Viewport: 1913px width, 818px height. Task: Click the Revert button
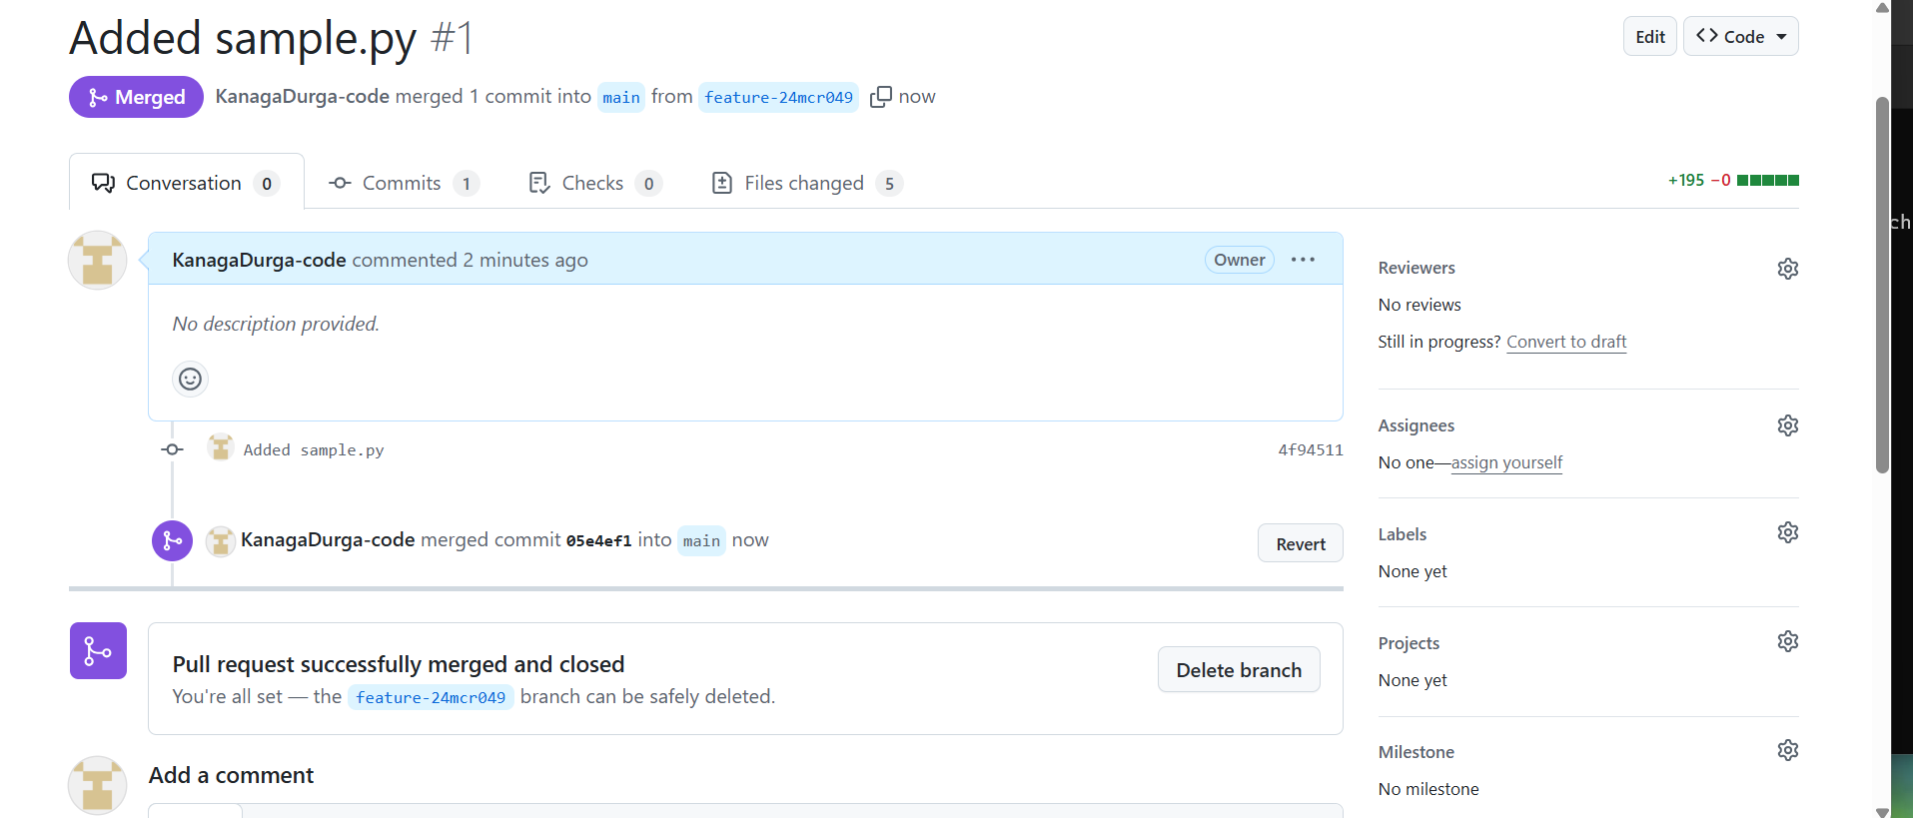pyautogui.click(x=1300, y=543)
